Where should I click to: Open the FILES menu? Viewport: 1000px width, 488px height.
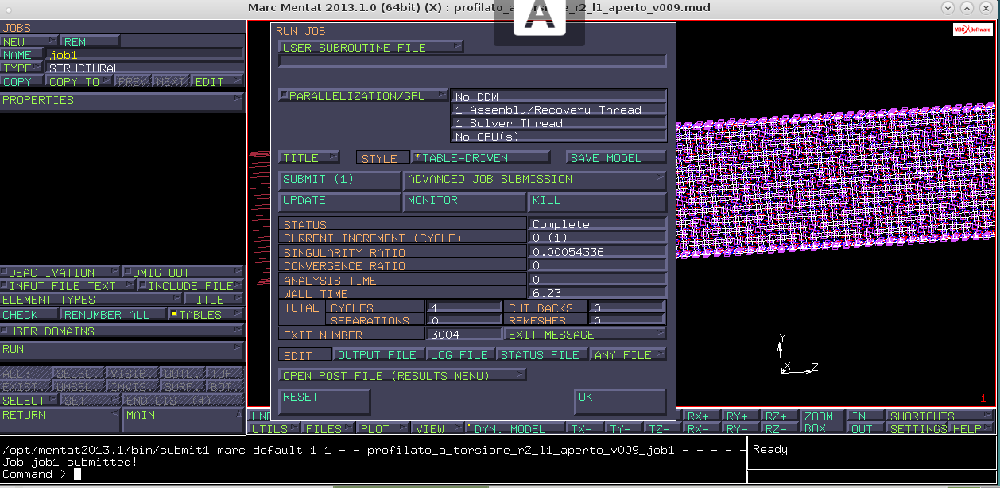coord(328,429)
